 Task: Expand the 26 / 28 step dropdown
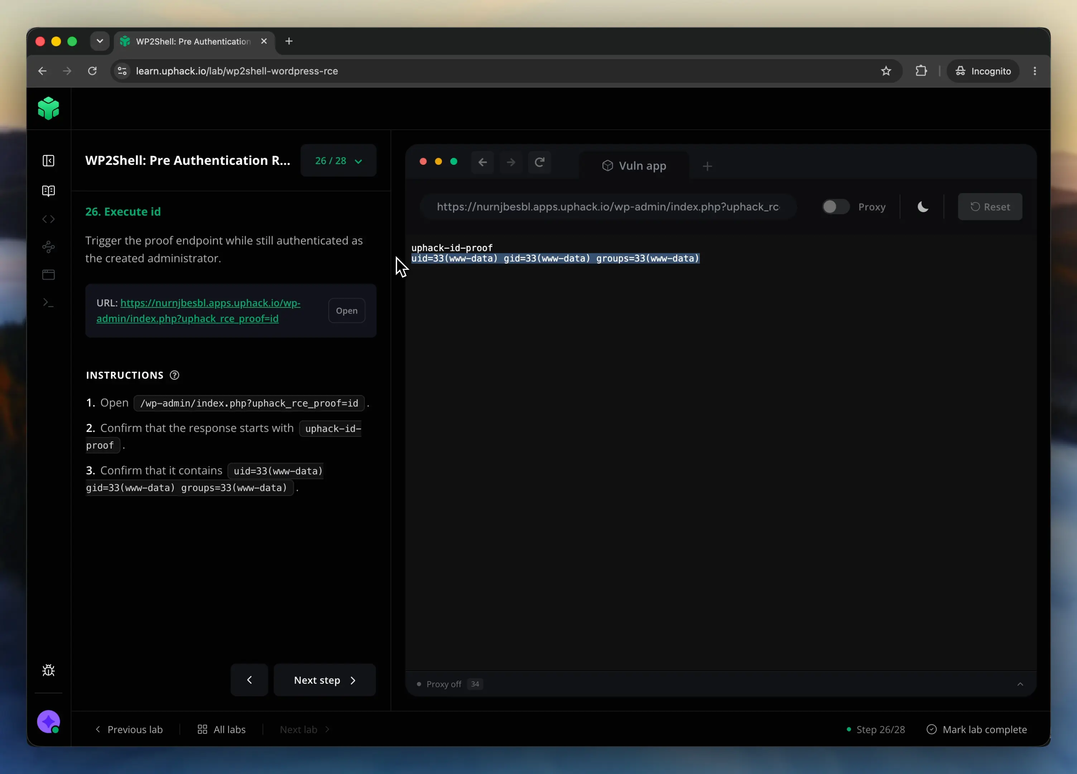pyautogui.click(x=338, y=161)
